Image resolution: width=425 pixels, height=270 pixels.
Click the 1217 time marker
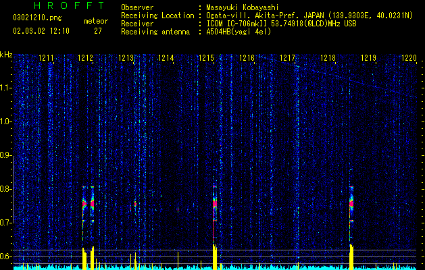tap(287, 57)
